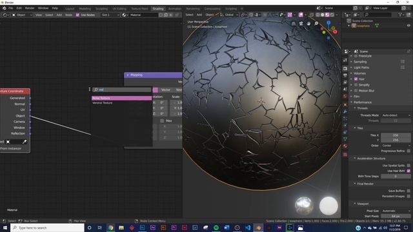Expand the Sampling panel

click(x=360, y=62)
